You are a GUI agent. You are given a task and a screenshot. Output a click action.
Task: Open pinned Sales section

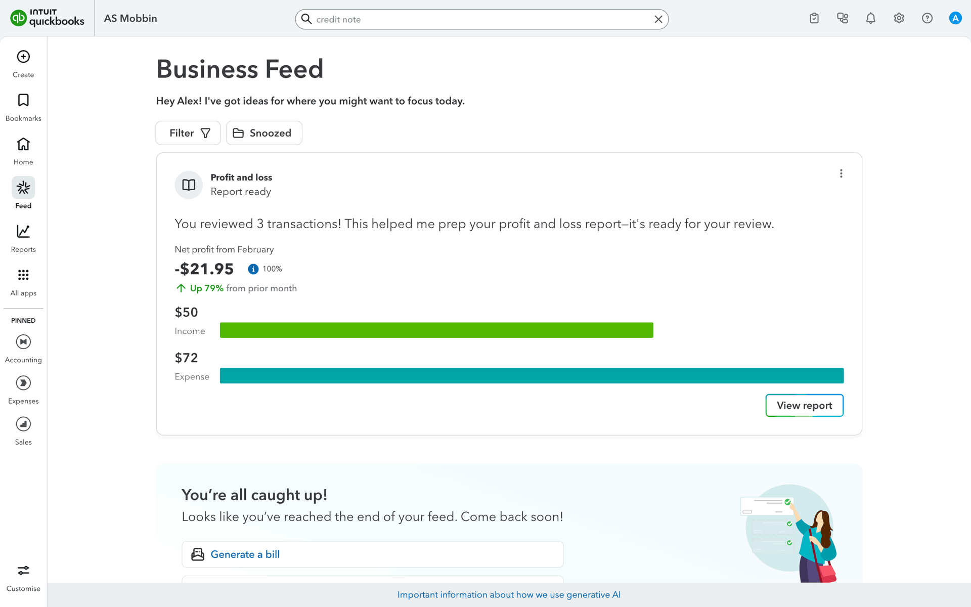pyautogui.click(x=23, y=431)
